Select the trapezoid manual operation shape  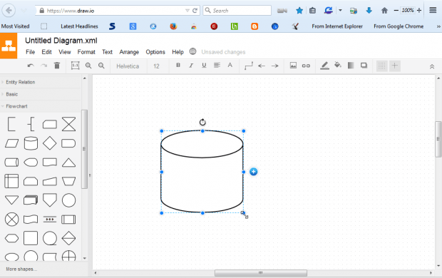coord(68,181)
